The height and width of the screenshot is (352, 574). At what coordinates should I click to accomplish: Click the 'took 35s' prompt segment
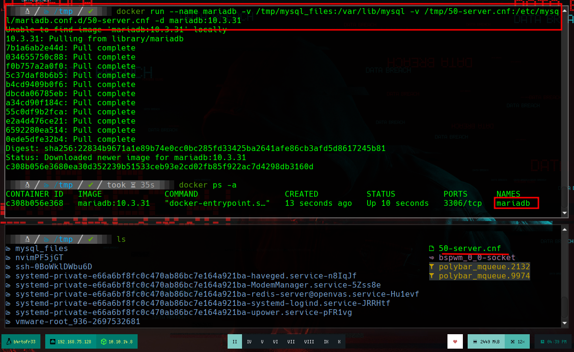coord(131,185)
